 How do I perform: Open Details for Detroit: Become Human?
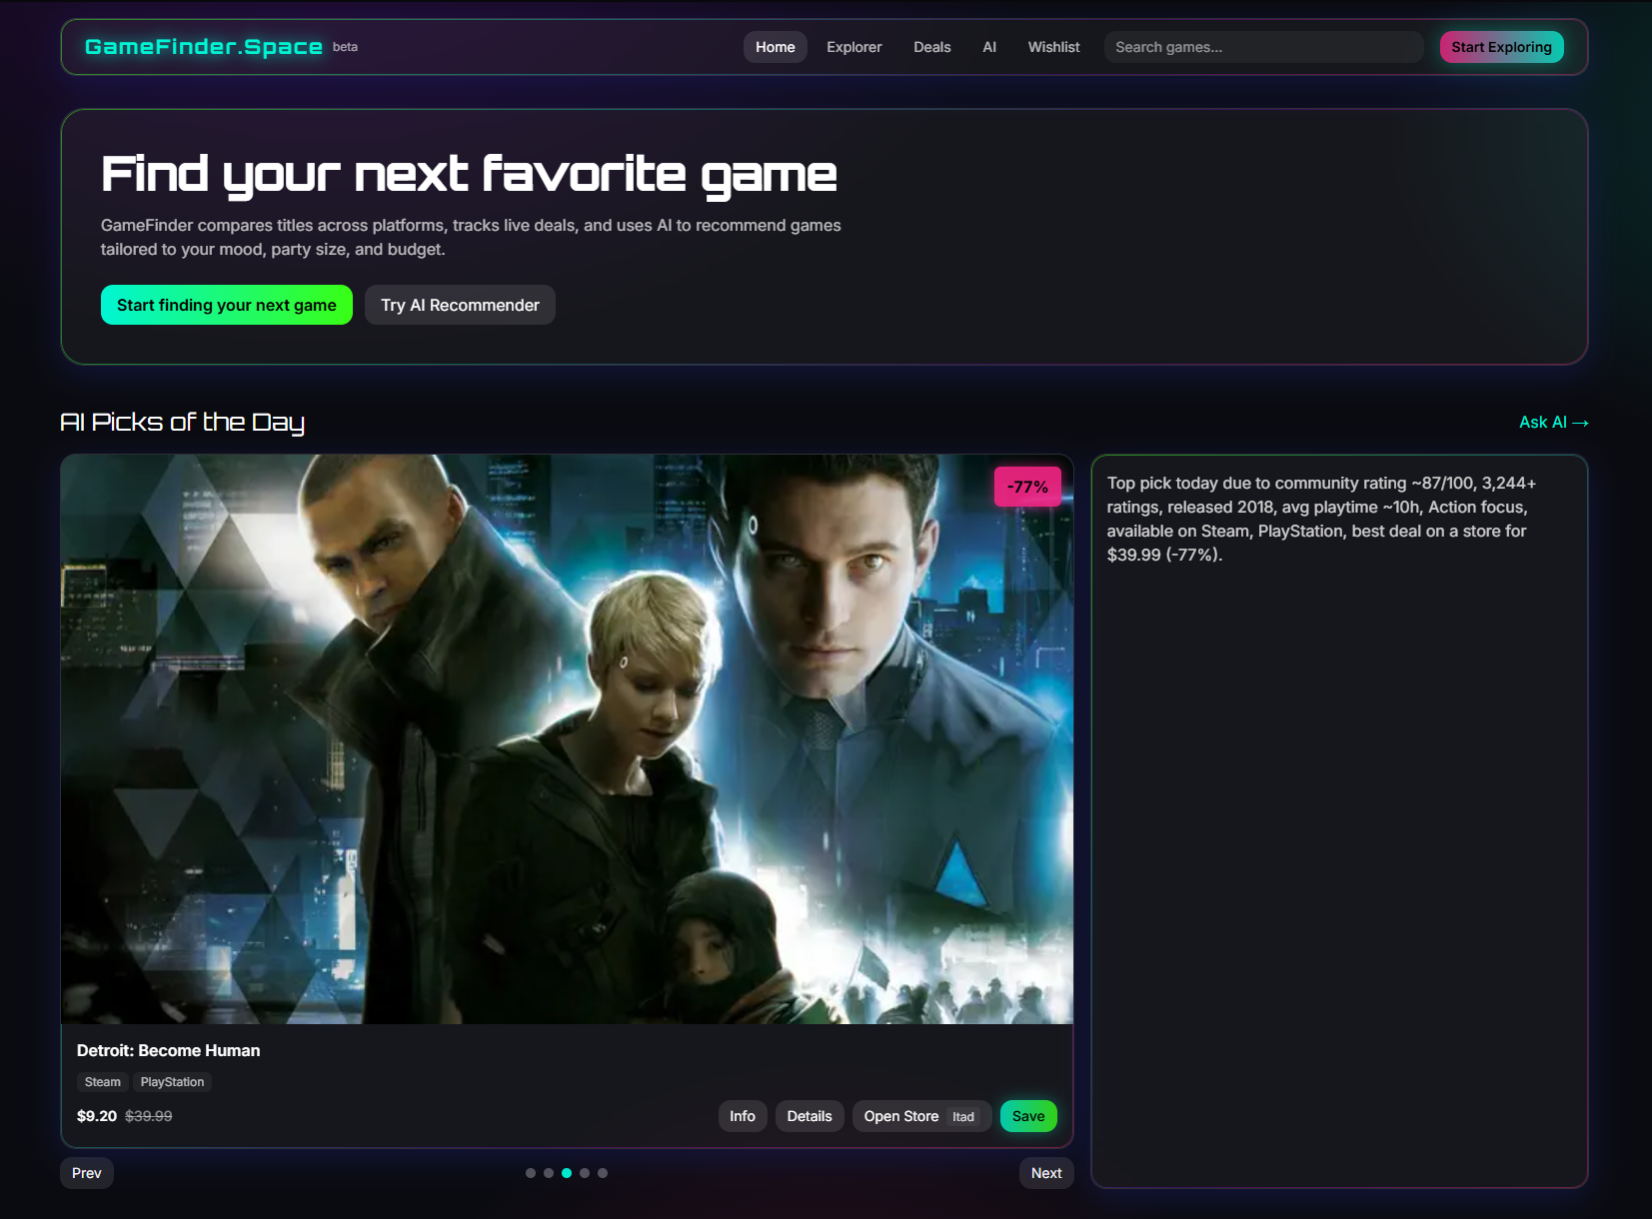pyautogui.click(x=810, y=1116)
